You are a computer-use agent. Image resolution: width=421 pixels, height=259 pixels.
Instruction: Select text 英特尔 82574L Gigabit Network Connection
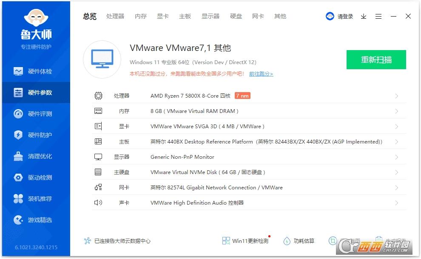[203, 187]
